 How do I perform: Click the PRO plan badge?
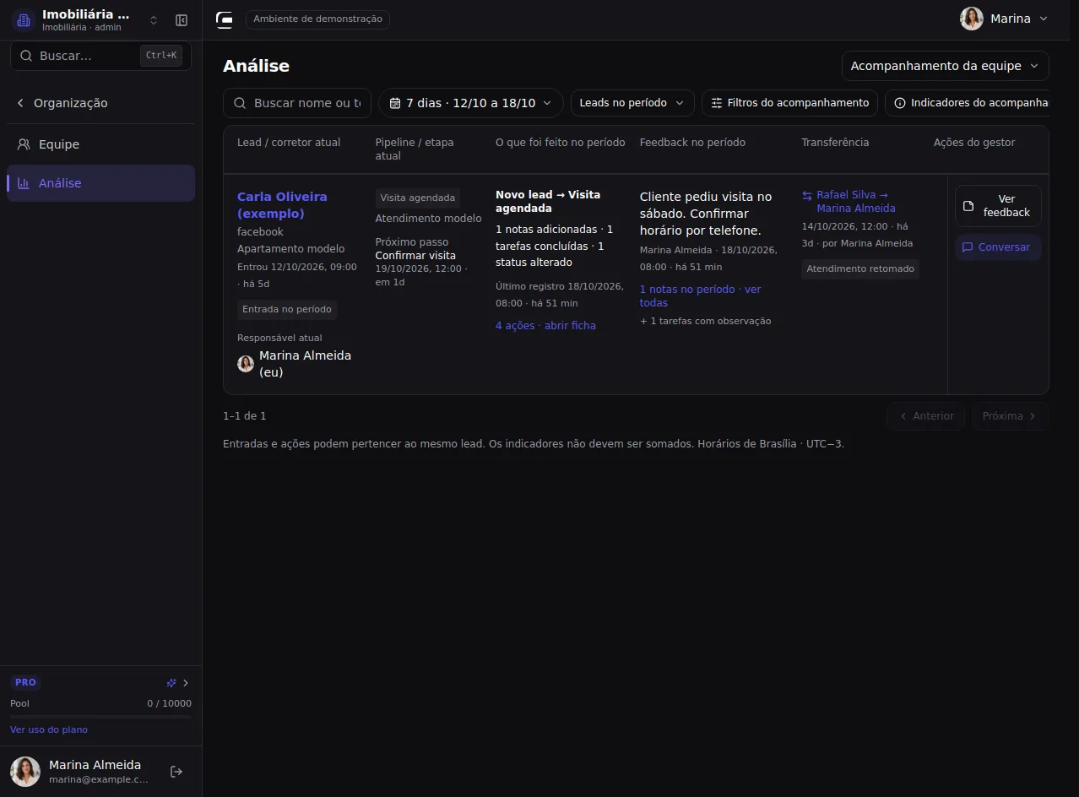tap(25, 682)
